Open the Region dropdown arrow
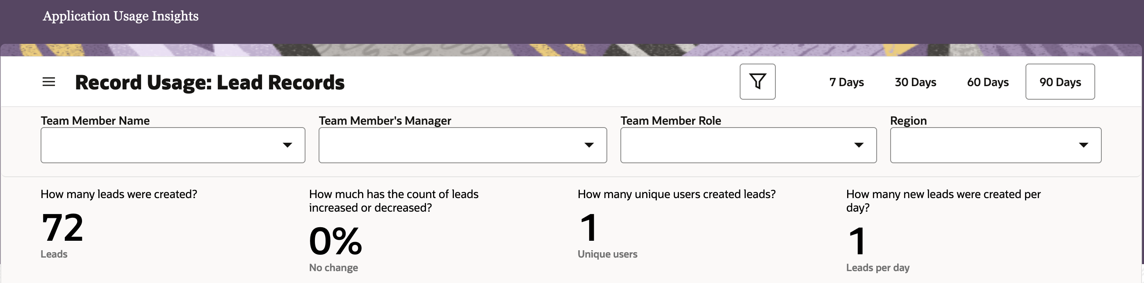This screenshot has height=283, width=1144. pyautogui.click(x=1084, y=145)
